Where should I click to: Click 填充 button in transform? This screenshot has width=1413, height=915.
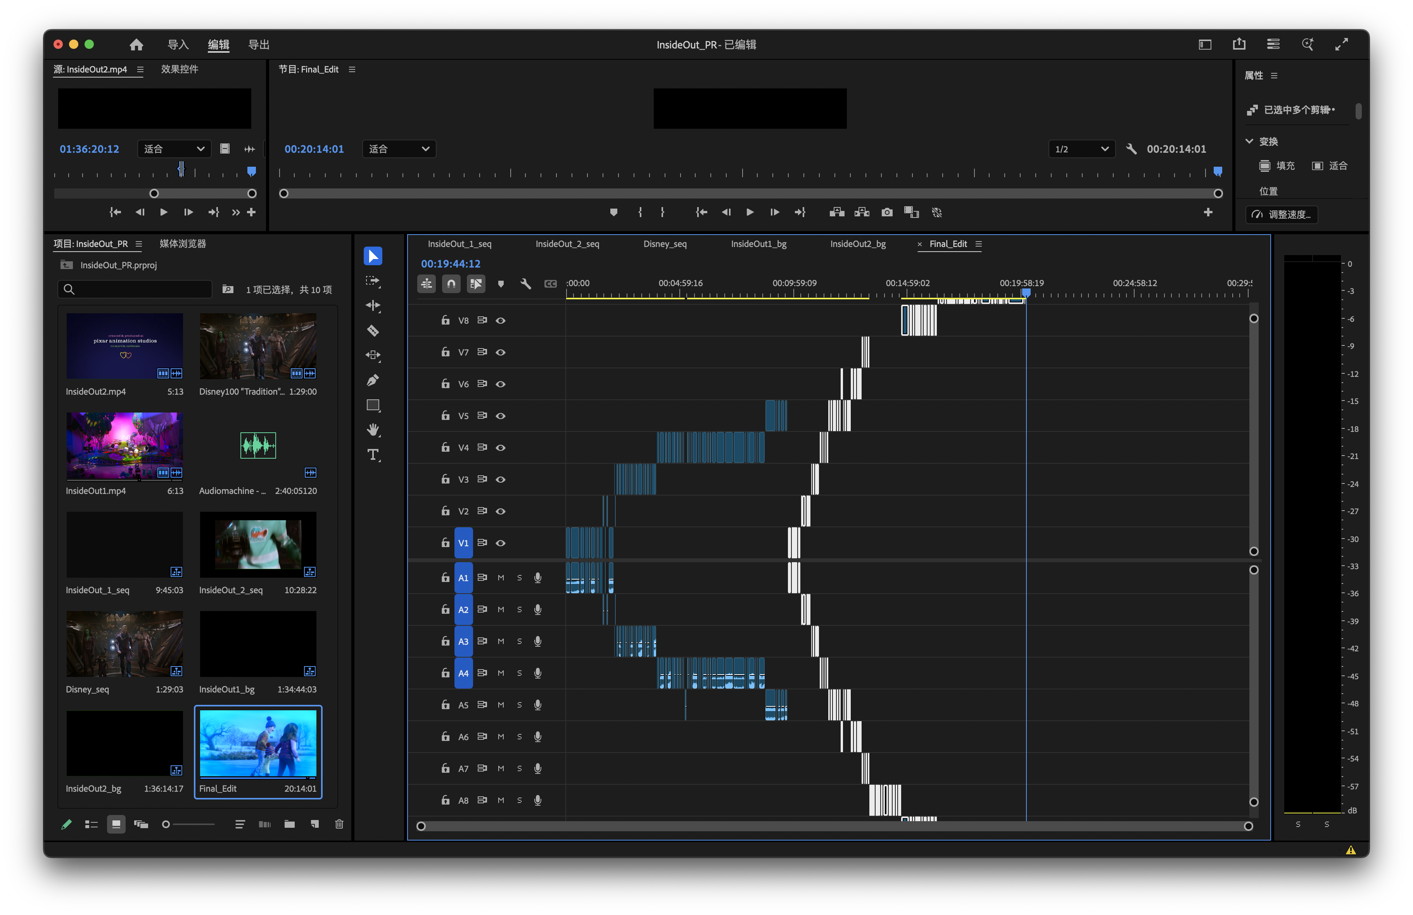point(1277,166)
